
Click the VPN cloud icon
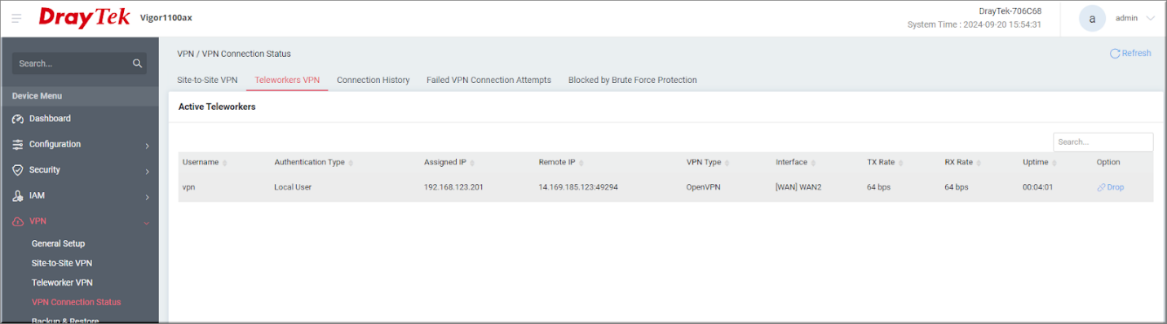18,221
